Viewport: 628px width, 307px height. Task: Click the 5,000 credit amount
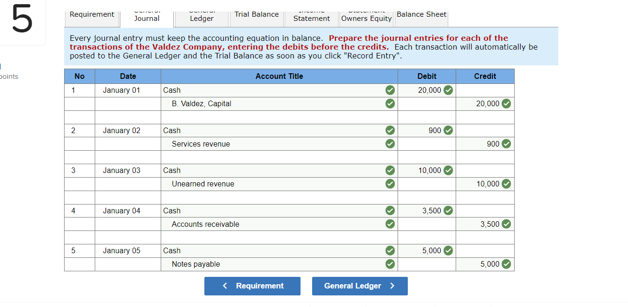(490, 264)
